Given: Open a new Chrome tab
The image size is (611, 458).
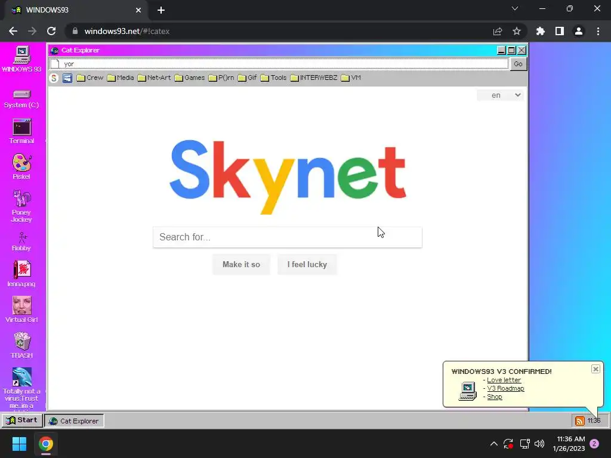Looking at the screenshot, I should (x=161, y=10).
